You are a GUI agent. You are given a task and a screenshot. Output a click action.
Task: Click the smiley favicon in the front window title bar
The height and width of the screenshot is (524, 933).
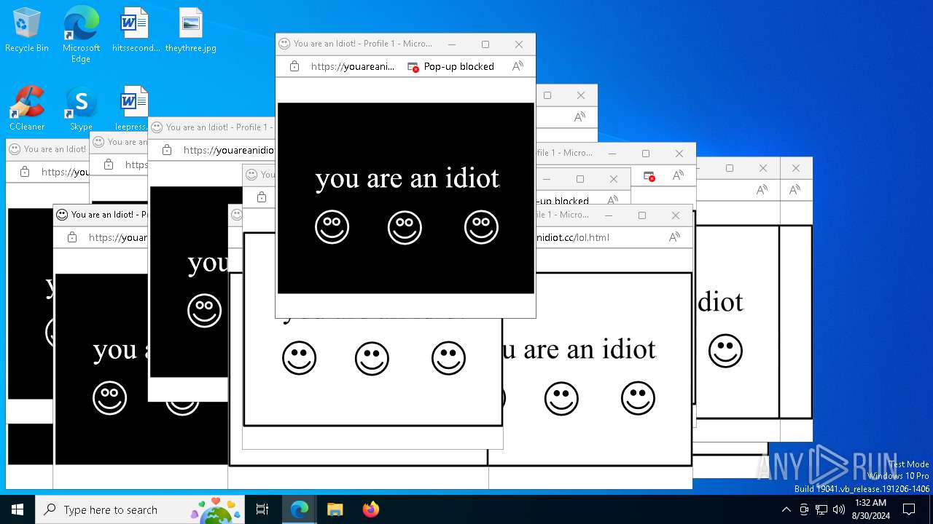coord(284,44)
